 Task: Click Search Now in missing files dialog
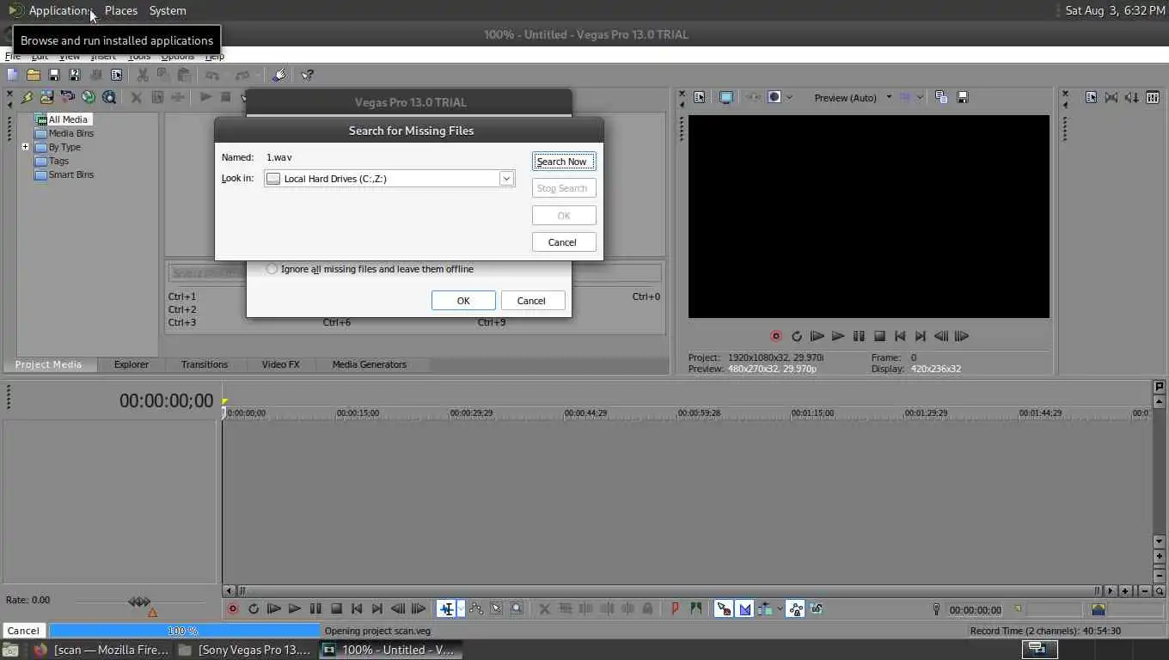point(563,162)
